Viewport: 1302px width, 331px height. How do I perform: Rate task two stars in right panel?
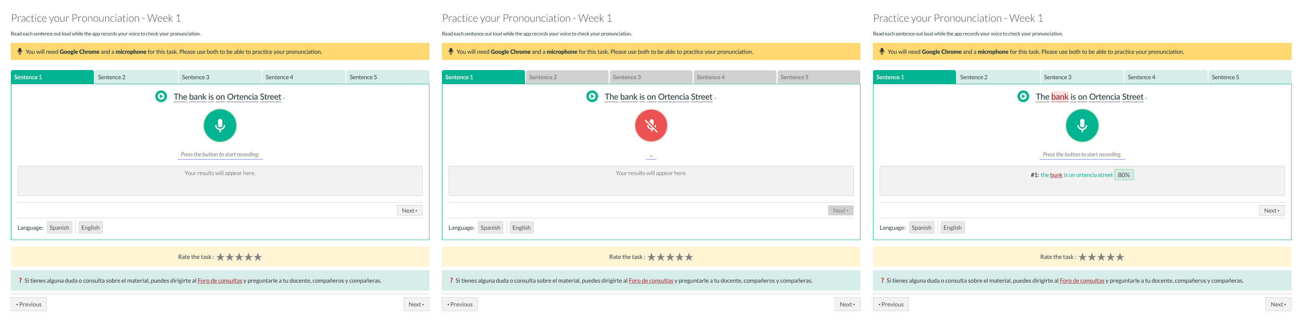tap(1092, 257)
